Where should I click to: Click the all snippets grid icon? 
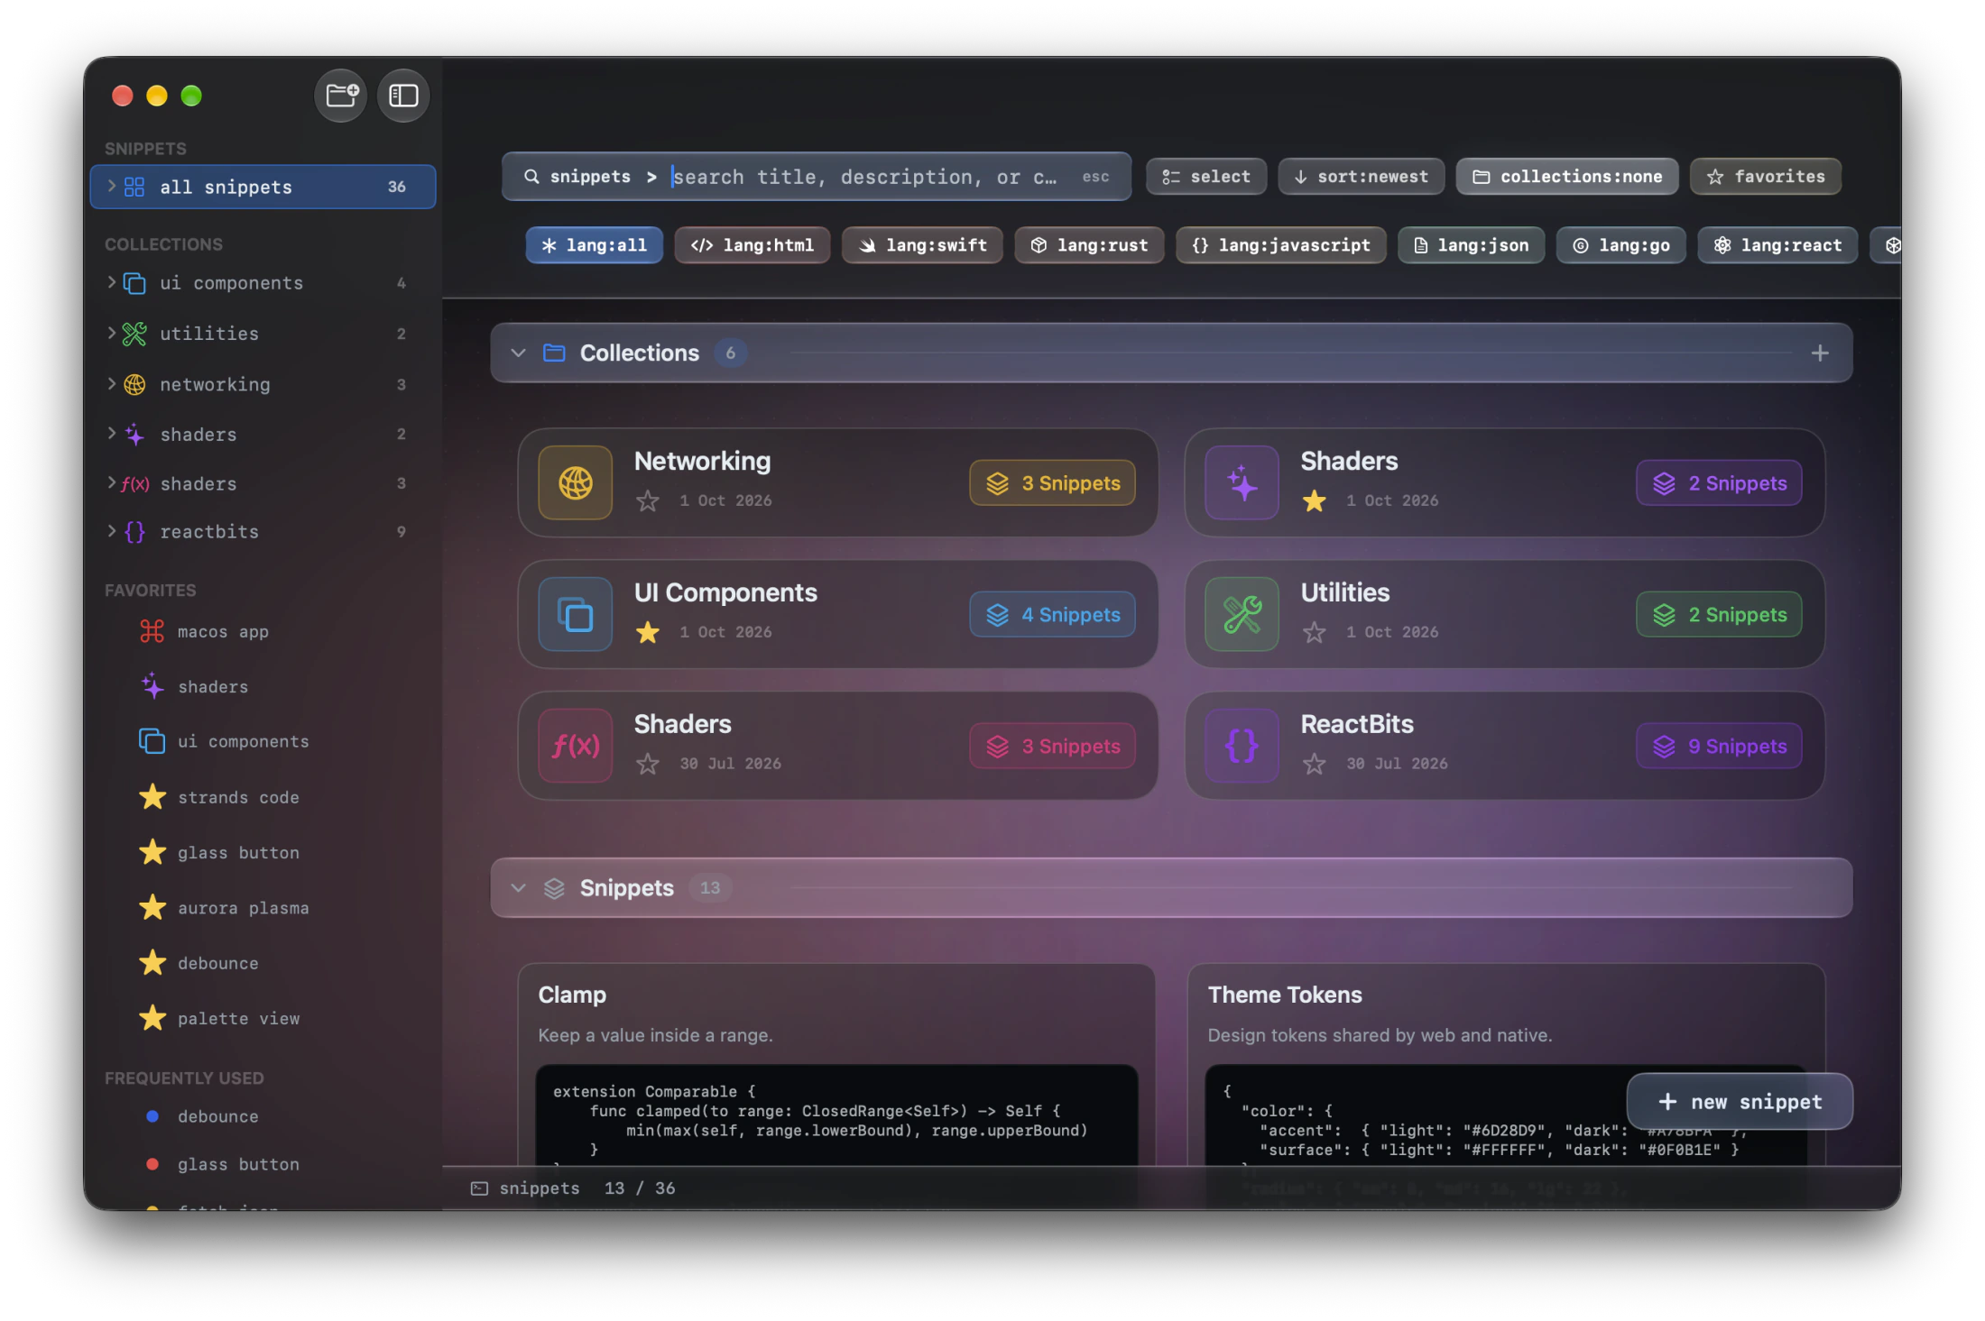(134, 187)
